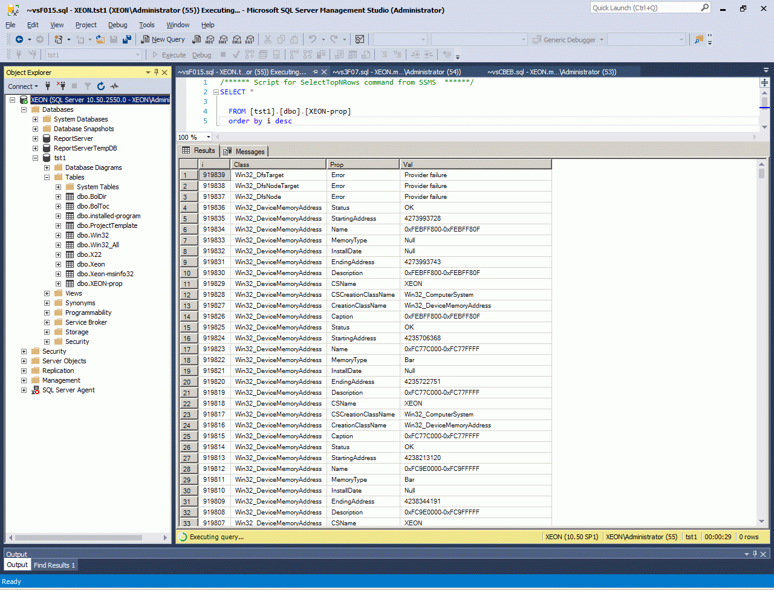Image resolution: width=774 pixels, height=590 pixels.
Task: Expand the System Databases node
Action: pyautogui.click(x=36, y=119)
